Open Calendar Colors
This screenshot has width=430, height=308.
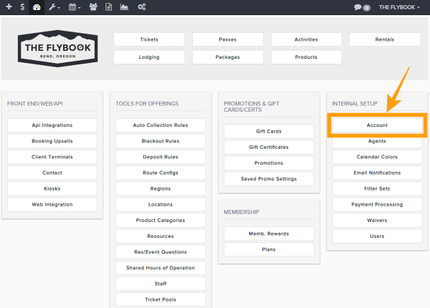377,157
